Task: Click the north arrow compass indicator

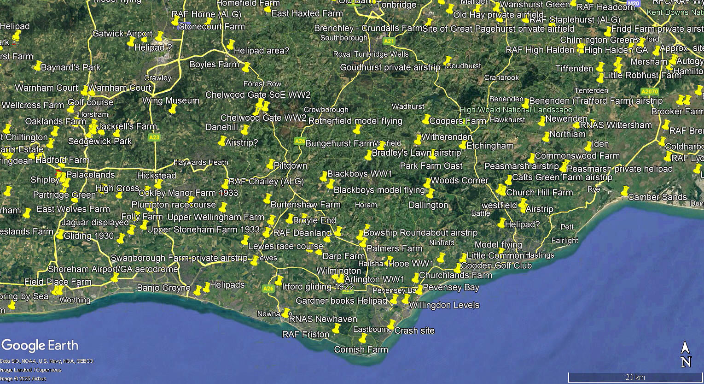Action: point(686,355)
